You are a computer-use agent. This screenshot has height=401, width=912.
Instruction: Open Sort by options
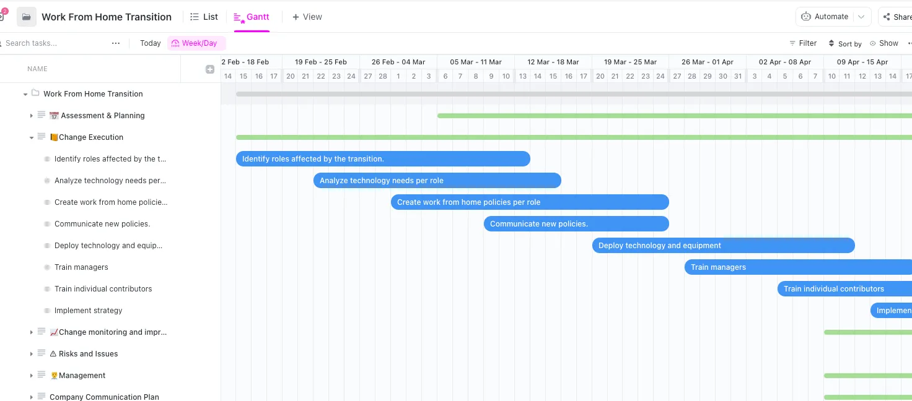pyautogui.click(x=844, y=43)
